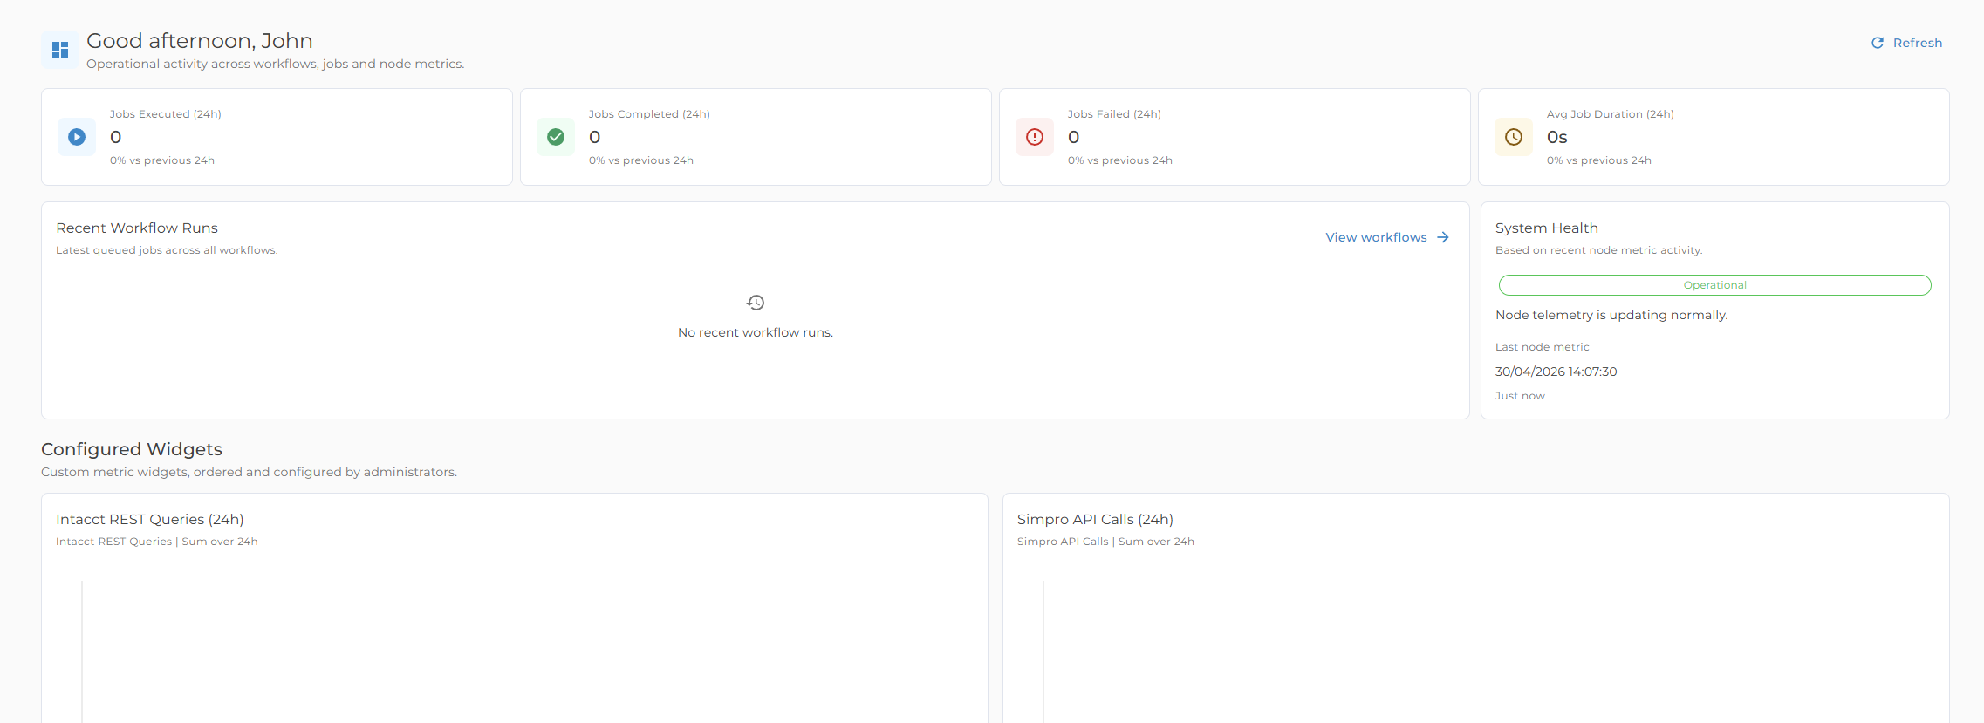Click the red alert icon in Jobs Failed
Screen dimensions: 1984x723
[x=1035, y=137]
